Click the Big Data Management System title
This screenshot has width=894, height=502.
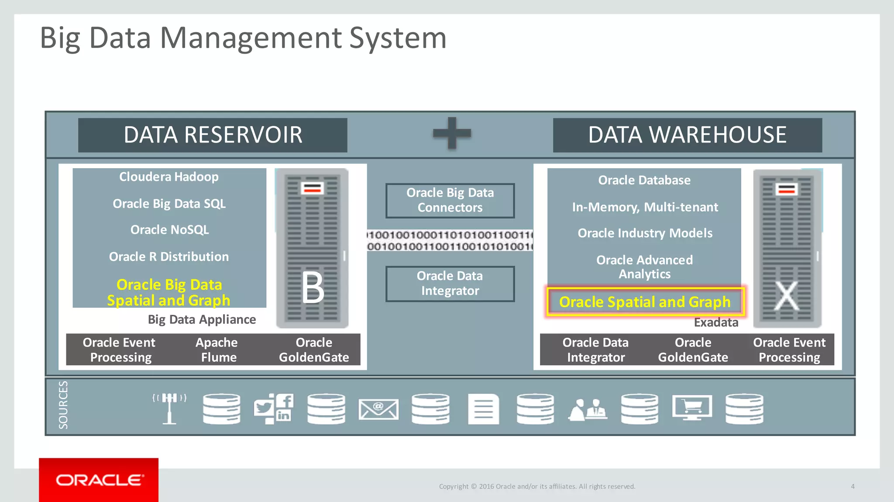pyautogui.click(x=244, y=38)
